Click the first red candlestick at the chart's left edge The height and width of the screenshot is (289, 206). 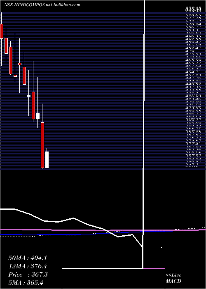click(x=2, y=31)
